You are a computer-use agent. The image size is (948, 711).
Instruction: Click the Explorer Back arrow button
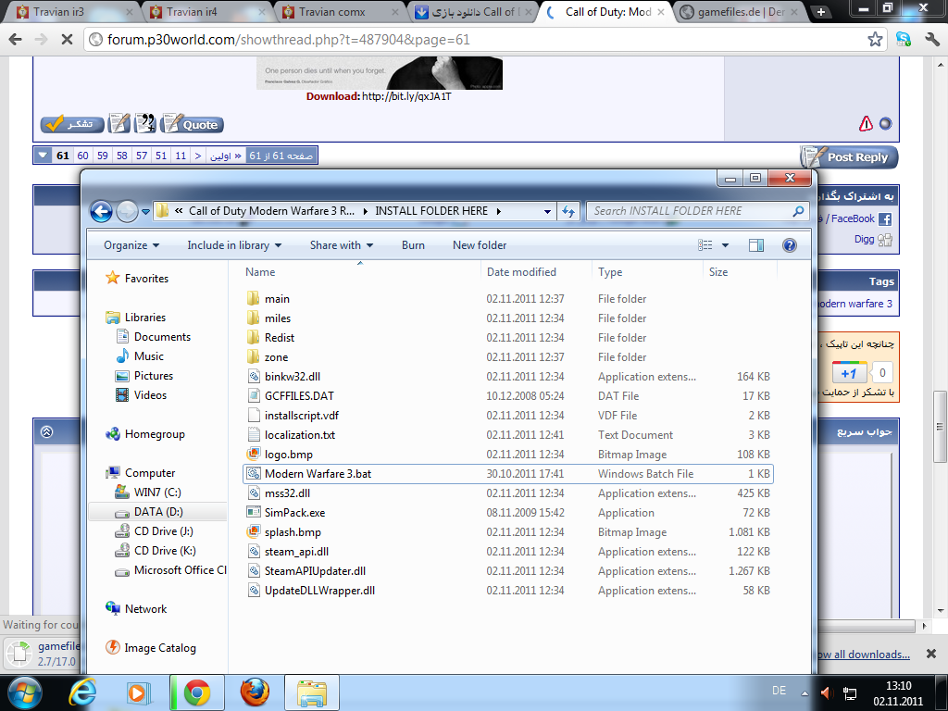pos(101,211)
